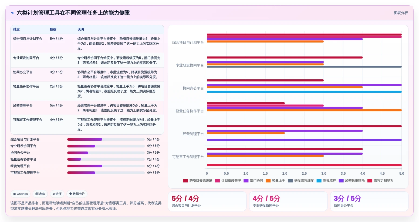Select the 进度 tag chip
419x222 pixels.
[x=57, y=194]
